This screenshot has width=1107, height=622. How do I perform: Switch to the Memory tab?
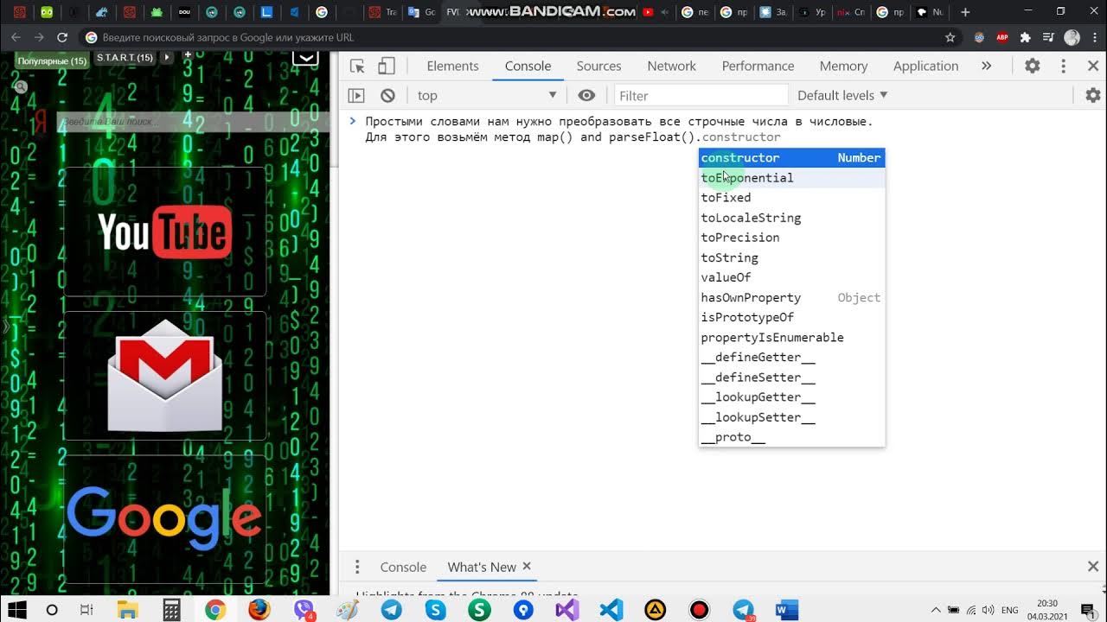click(x=843, y=67)
